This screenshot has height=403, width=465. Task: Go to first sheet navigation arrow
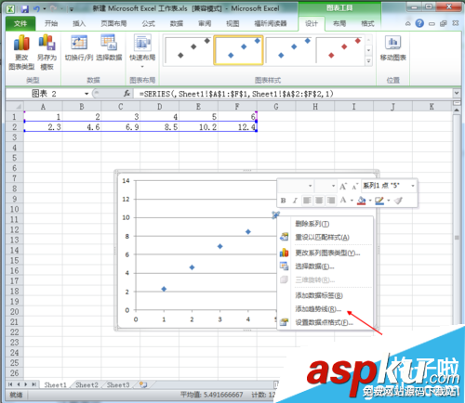[10, 384]
